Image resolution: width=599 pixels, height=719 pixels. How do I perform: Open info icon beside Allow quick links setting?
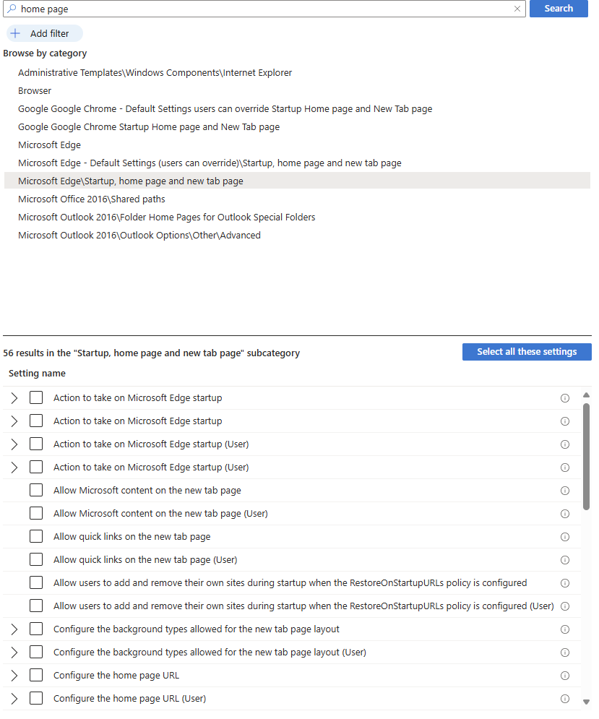click(x=564, y=537)
